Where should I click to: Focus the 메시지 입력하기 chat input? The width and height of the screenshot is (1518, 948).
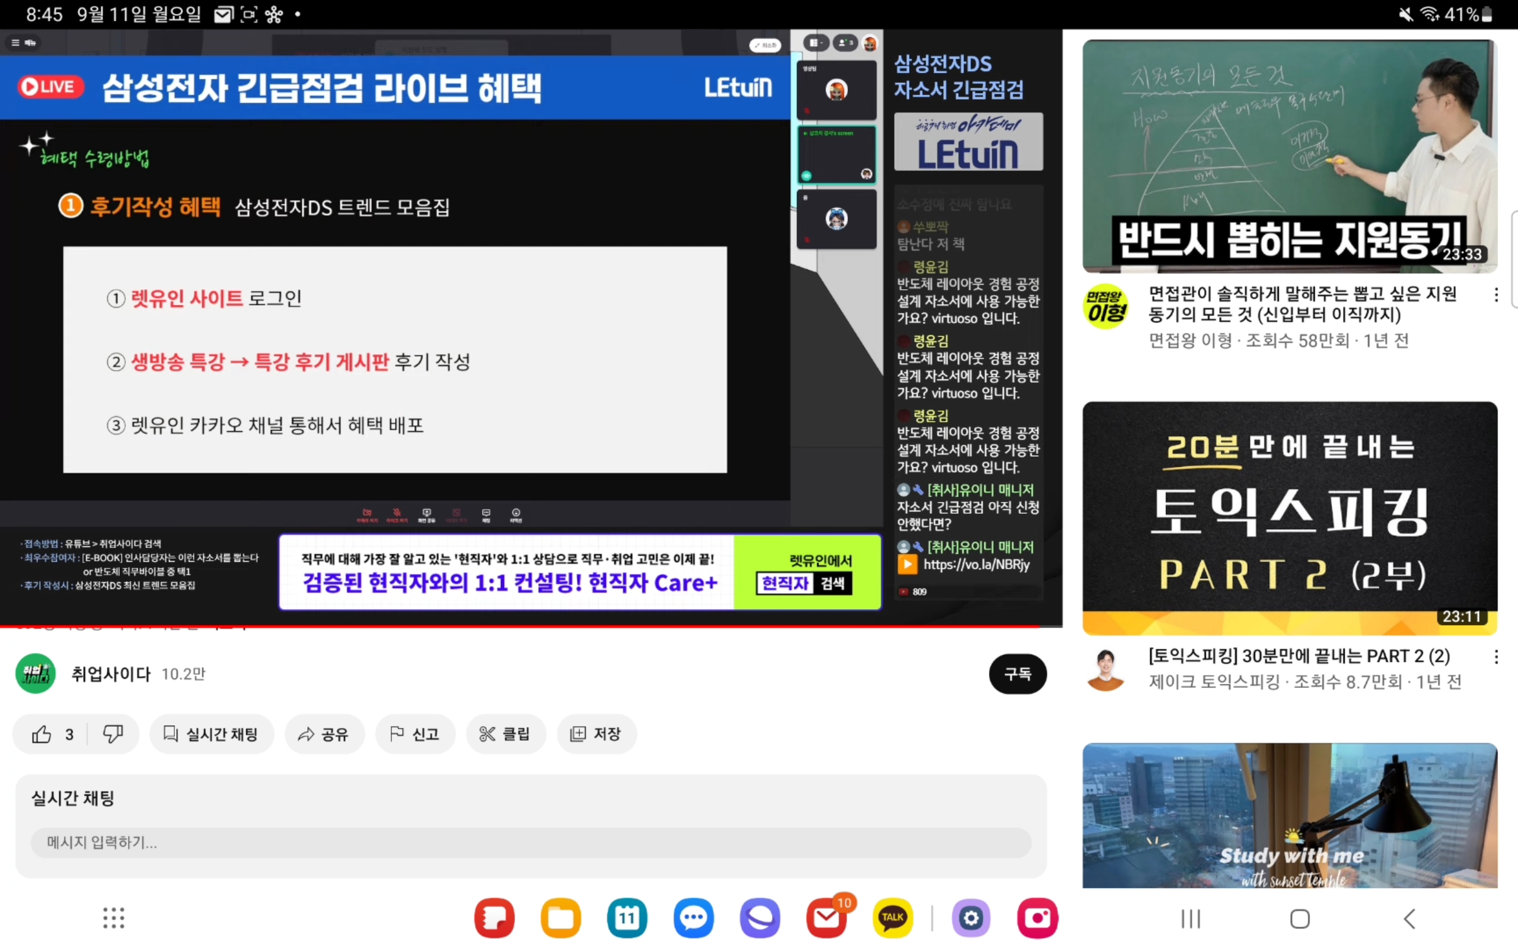[531, 843]
